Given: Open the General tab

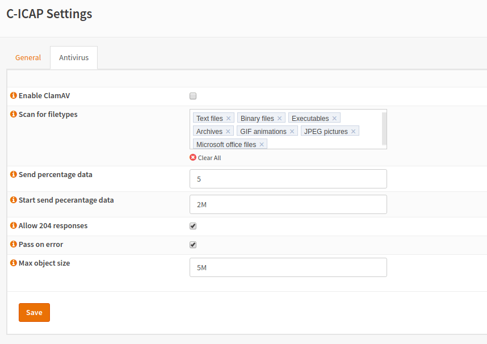Looking at the screenshot, I should pyautogui.click(x=28, y=57).
